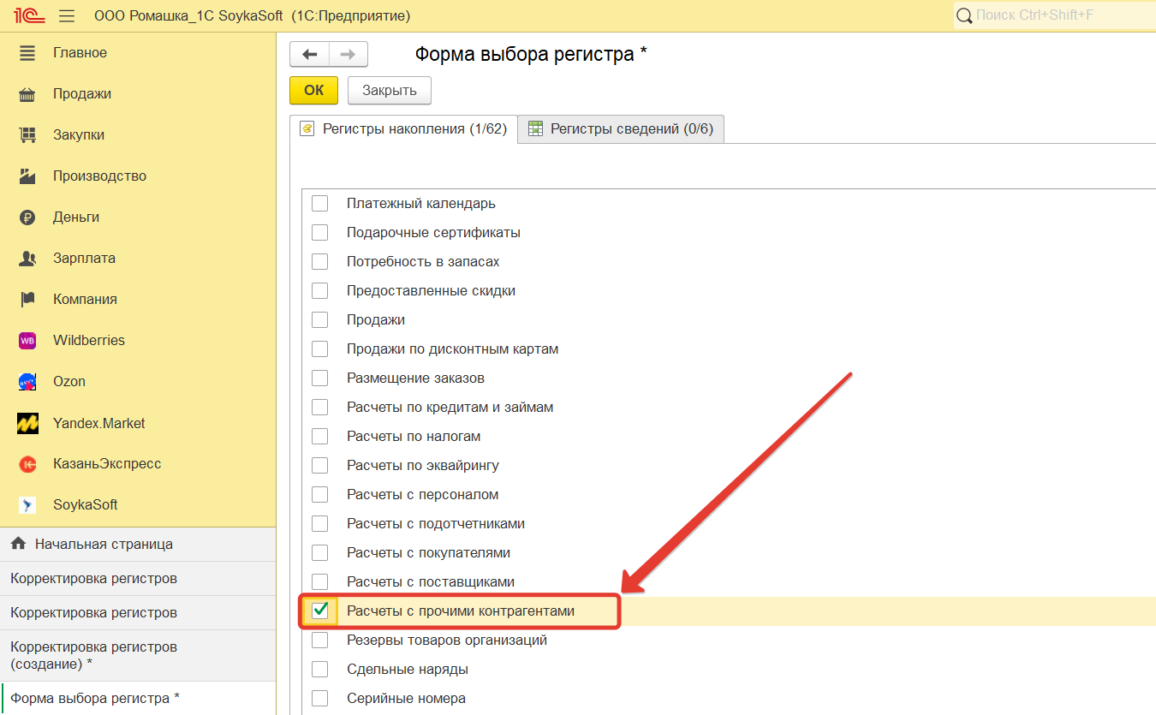This screenshot has height=715, width=1156.
Task: Check Расчеты по кредитам и займам checkbox
Action: click(x=319, y=408)
